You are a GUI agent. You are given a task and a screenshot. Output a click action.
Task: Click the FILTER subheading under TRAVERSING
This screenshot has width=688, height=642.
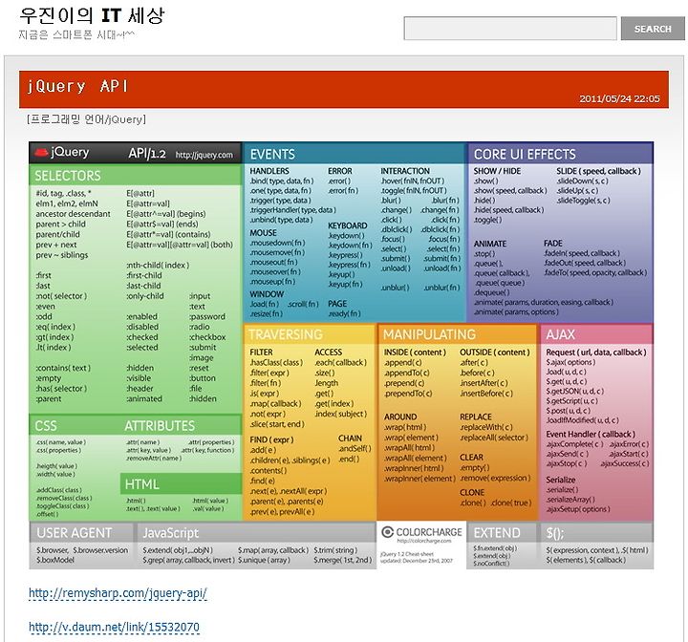(261, 353)
